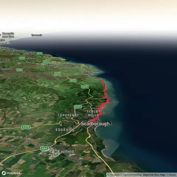Select the A171 shield beside Ugthorpe
The width and height of the screenshot is (177, 177).
point(22,58)
